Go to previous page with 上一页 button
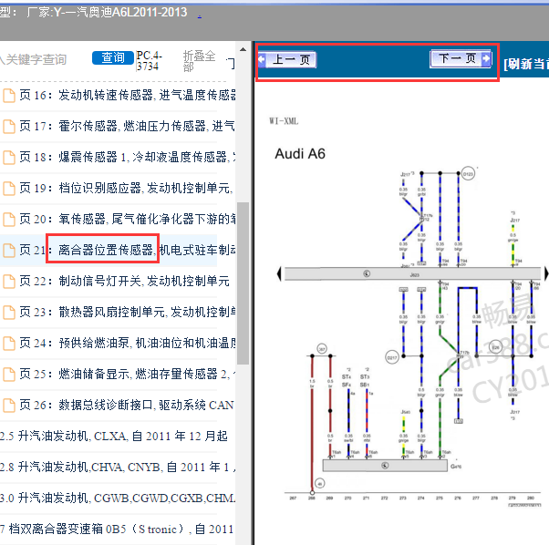This screenshot has height=545, width=549. [287, 59]
